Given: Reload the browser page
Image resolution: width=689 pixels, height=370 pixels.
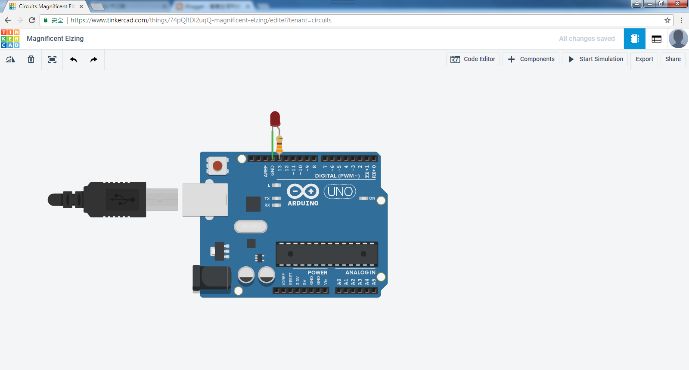Looking at the screenshot, I should coord(32,20).
